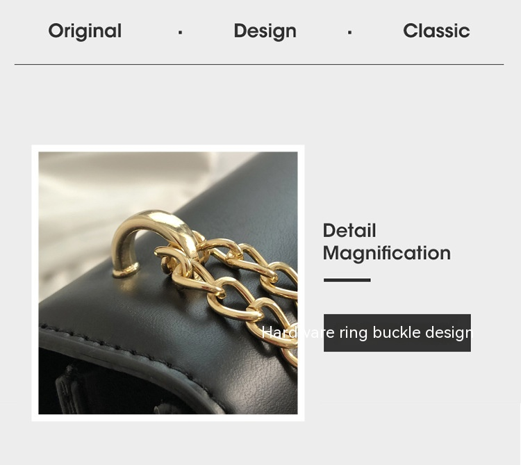
Task: Click the white frame border of the photo
Action: [168, 148]
